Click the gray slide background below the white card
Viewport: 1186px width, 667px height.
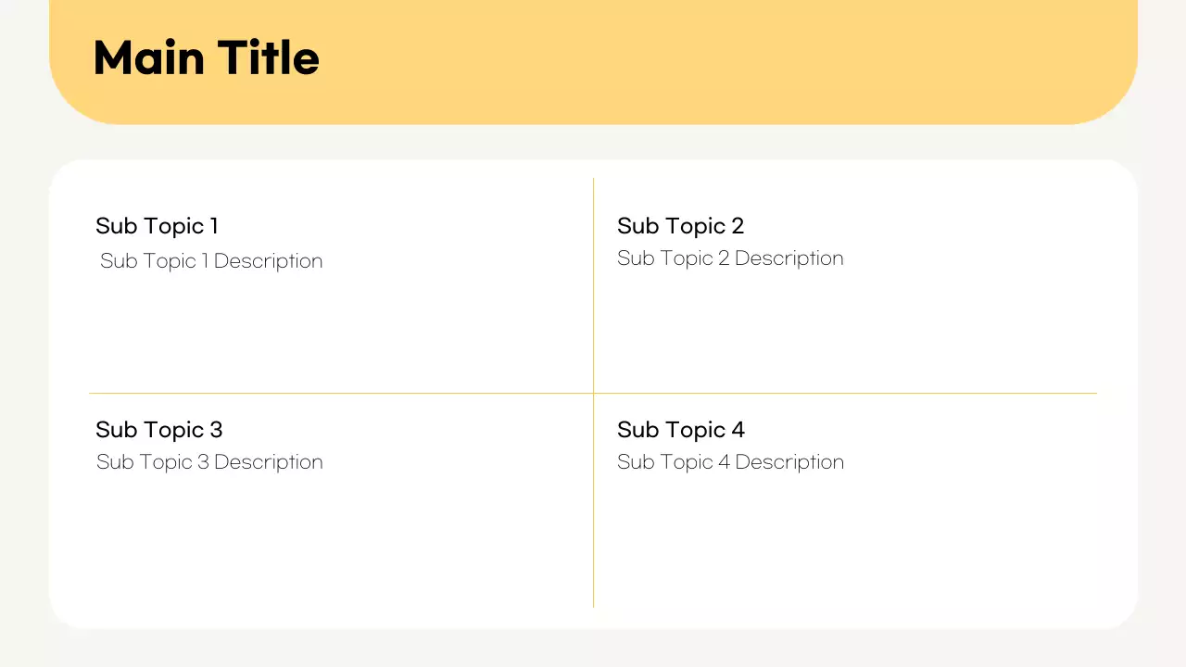click(593, 648)
